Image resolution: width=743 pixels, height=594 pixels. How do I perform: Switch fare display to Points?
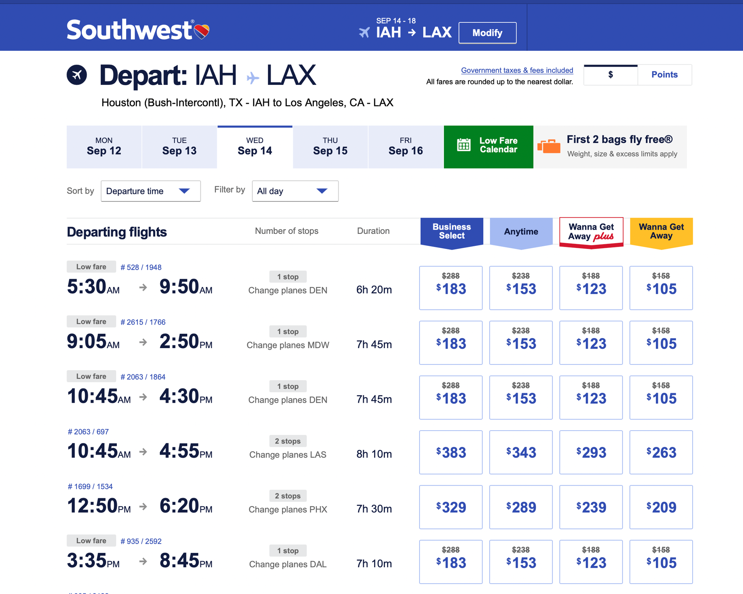(x=664, y=75)
